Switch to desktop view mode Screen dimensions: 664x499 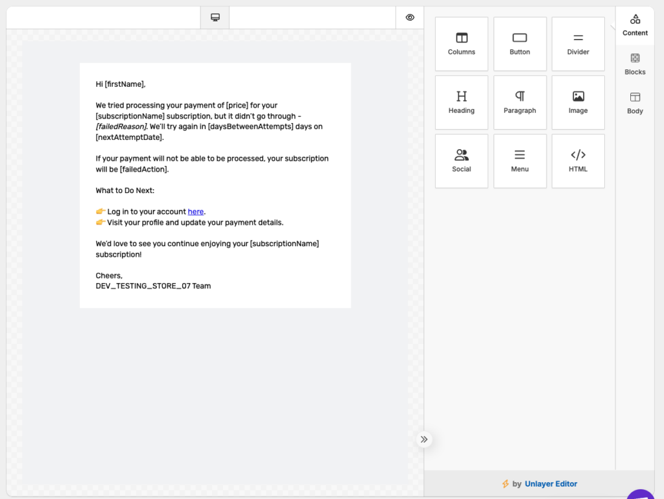[x=215, y=17]
